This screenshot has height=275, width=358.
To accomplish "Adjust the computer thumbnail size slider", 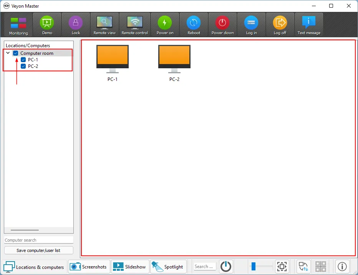I will click(x=254, y=266).
